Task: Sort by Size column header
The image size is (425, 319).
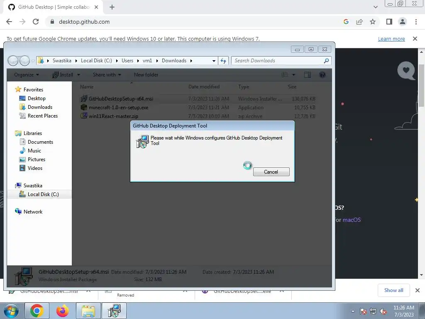Action: tap(292, 87)
